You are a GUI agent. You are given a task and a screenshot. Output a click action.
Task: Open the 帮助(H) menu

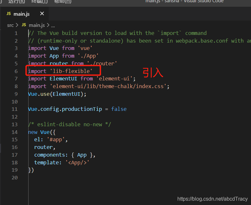(63, 2)
